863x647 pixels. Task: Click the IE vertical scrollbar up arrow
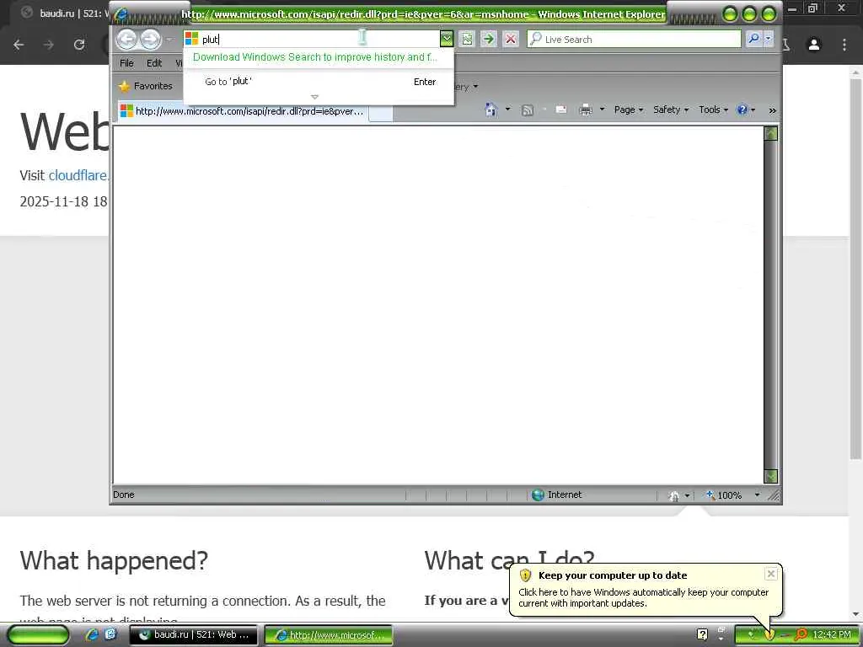pyautogui.click(x=771, y=134)
